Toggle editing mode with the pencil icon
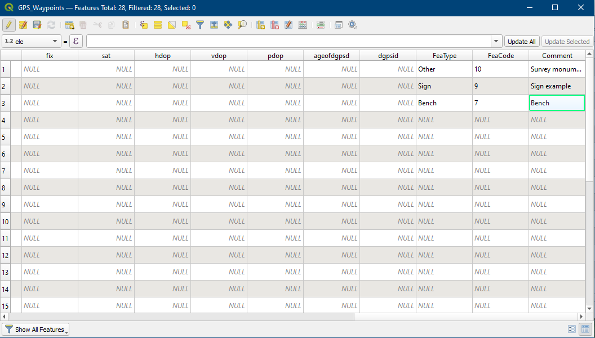595x338 pixels. pyautogui.click(x=8, y=25)
